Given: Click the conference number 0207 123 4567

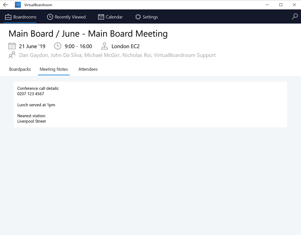Looking at the screenshot, I should tap(30, 94).
